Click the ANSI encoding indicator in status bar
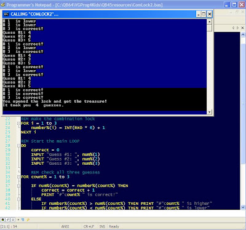The height and width of the screenshot is (230, 246). point(65,226)
